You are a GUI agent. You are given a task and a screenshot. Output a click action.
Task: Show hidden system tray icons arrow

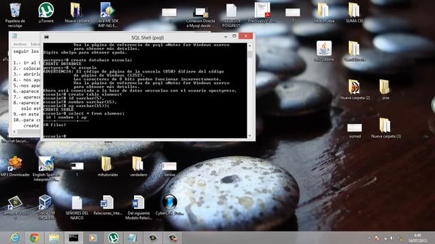point(369,238)
